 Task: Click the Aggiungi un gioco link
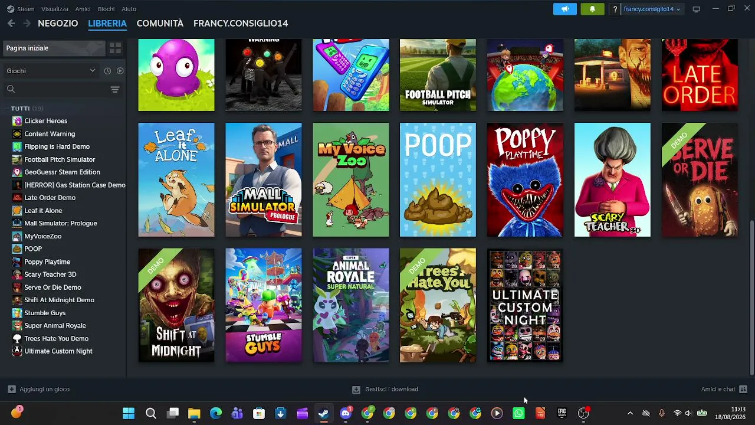coord(44,389)
